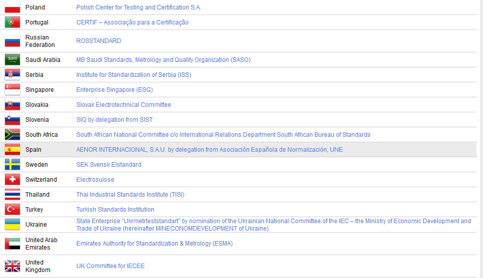Open the ROSSTANDARD link
483x278 pixels.
click(98, 41)
